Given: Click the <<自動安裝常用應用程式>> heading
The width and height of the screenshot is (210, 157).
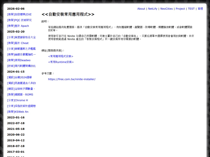Looking at the screenshot, I should (68, 14).
